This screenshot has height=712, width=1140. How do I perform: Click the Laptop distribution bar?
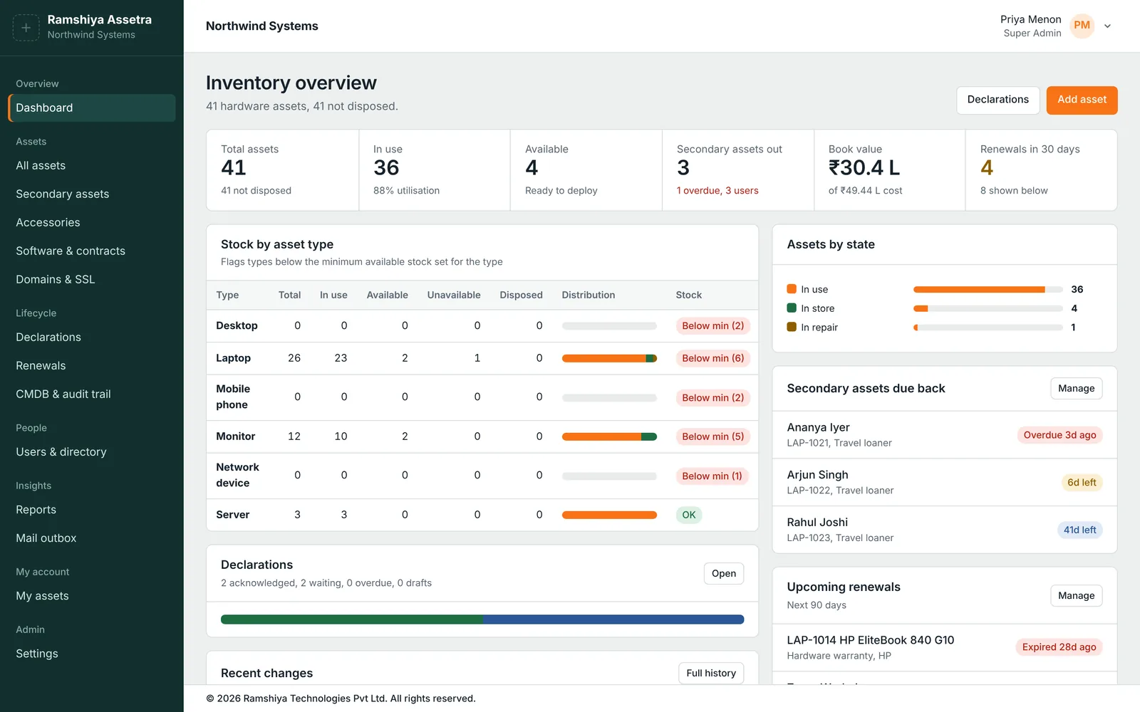(x=609, y=358)
